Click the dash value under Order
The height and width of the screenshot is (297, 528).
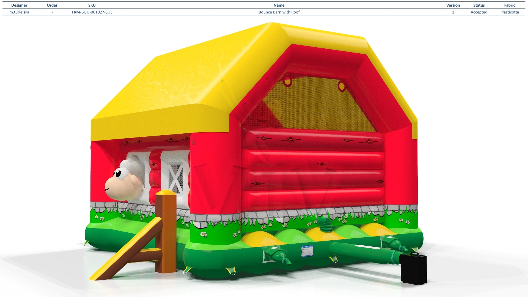[x=52, y=12]
